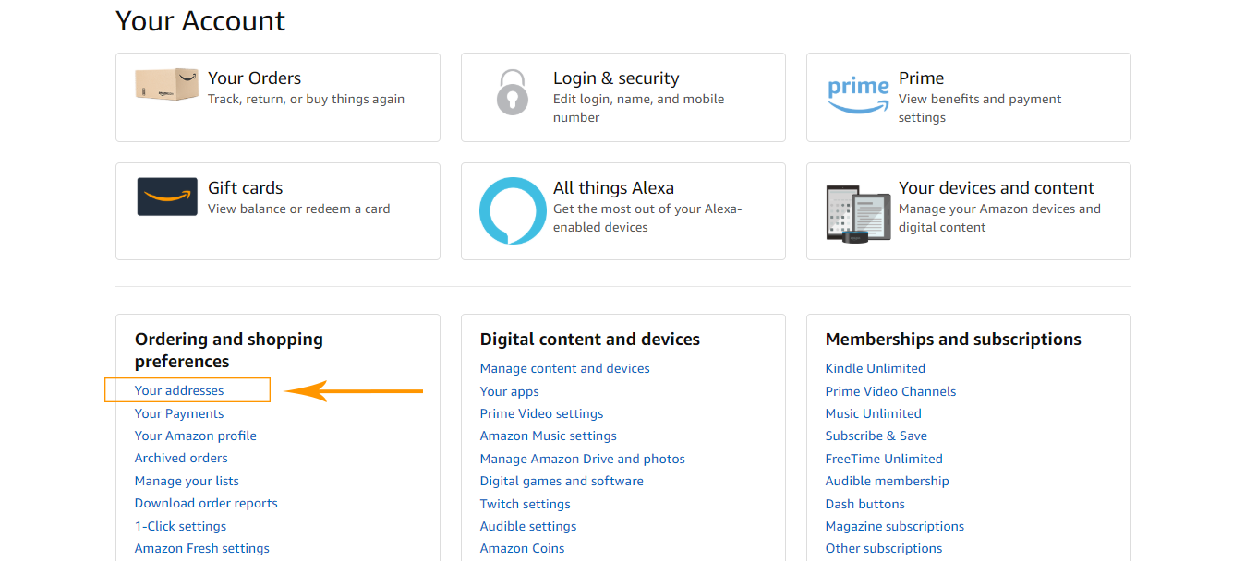Go to Dash buttons
The width and height of the screenshot is (1245, 561).
(x=865, y=504)
